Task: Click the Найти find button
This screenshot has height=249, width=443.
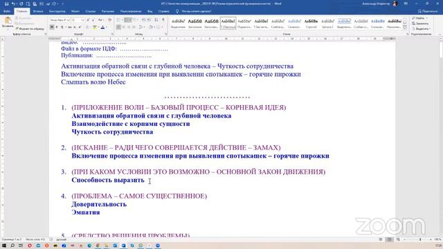Action: [x=419, y=18]
